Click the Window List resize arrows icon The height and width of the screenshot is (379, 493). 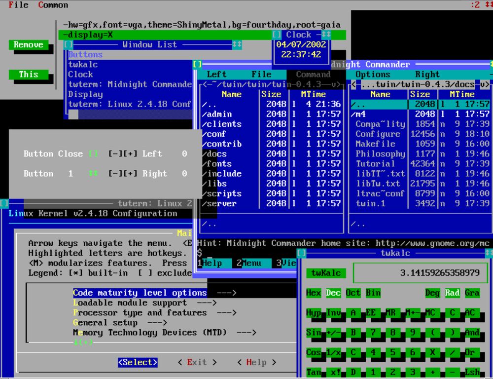(237, 44)
